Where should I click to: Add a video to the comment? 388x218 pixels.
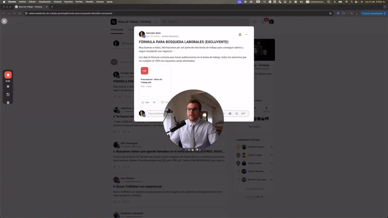click(x=230, y=114)
